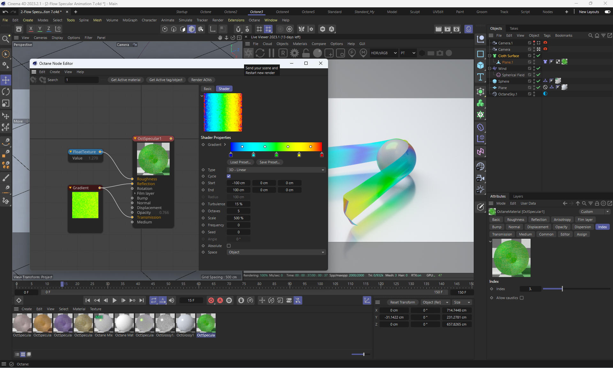This screenshot has height=368, width=613.
Task: Toggle Spherical Field enabled checkmark
Action: point(539,75)
